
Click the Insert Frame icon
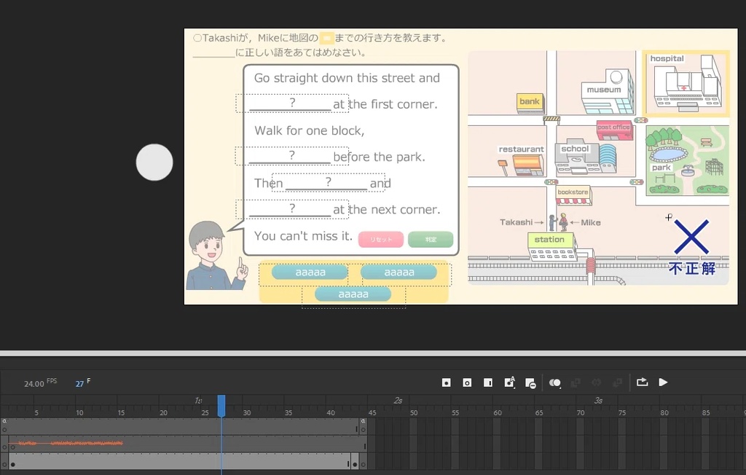pos(488,382)
